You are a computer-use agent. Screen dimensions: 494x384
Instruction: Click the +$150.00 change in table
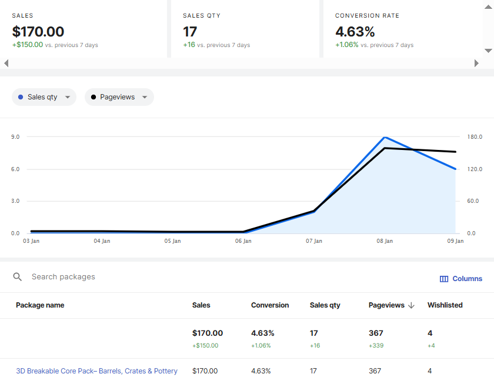click(x=205, y=346)
